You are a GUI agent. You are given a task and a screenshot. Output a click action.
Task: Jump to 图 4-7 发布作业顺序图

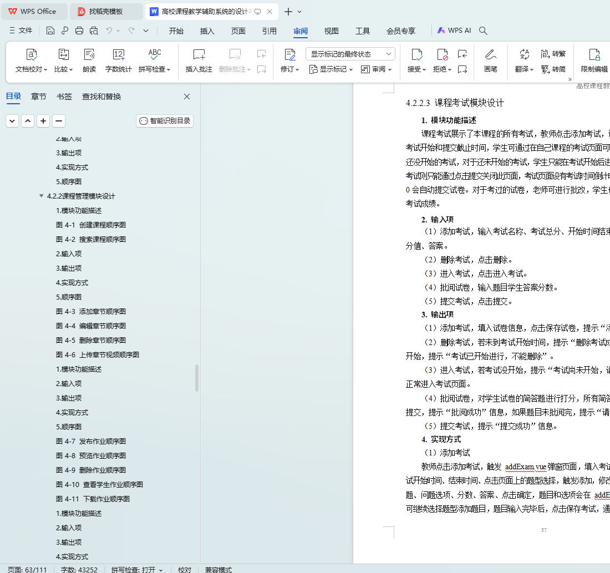tap(91, 441)
